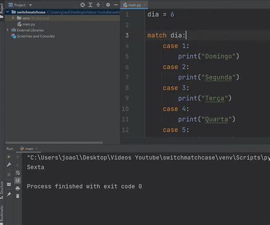Open the Project vertical side tab
The height and width of the screenshot is (225, 270).
(x=2, y=10)
